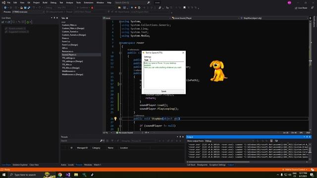Open Custom_Filter.cs in the Tabs list
317x178 pixels.
pos(69,25)
